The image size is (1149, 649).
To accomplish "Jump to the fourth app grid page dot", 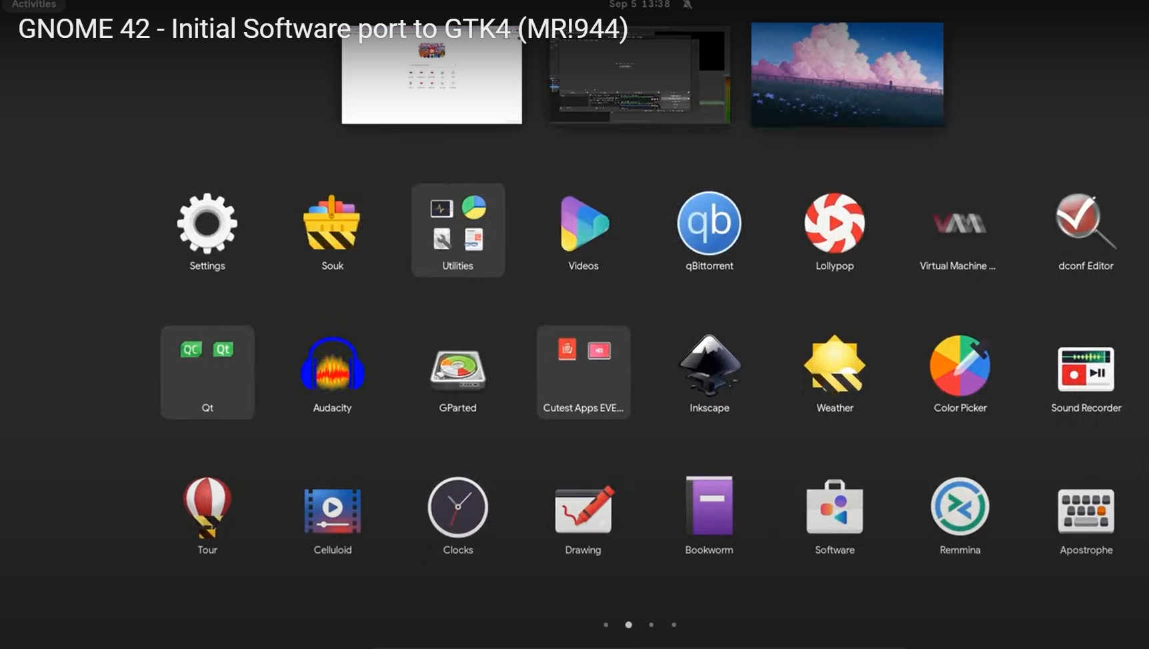I will pyautogui.click(x=674, y=625).
